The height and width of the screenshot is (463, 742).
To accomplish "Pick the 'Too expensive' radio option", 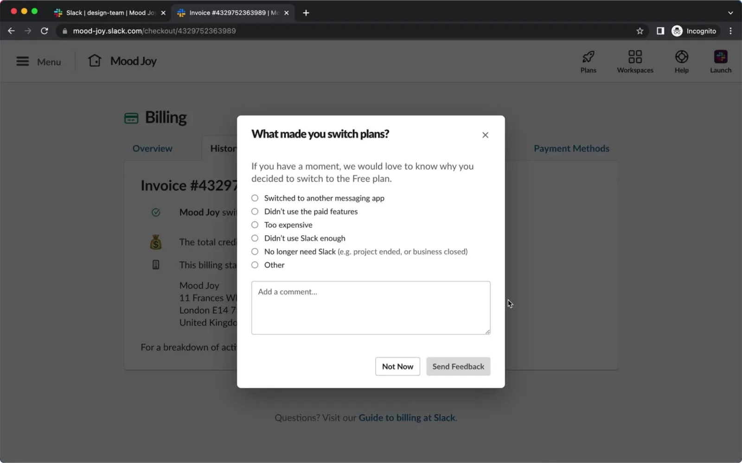I will tap(255, 225).
